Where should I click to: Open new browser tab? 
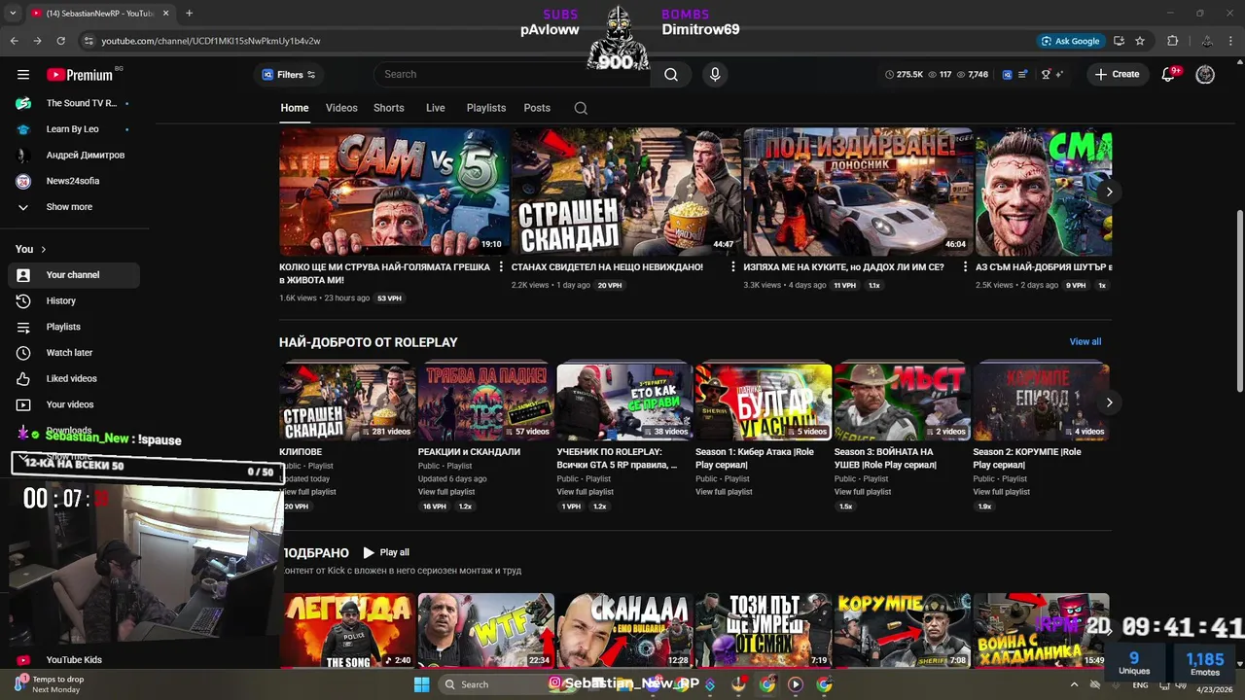[x=189, y=14]
